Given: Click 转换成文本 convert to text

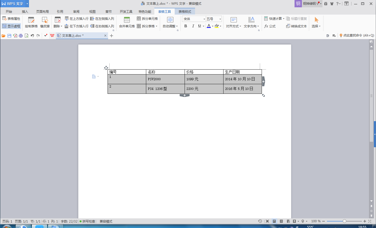Looking at the screenshot, I should tap(296, 26).
